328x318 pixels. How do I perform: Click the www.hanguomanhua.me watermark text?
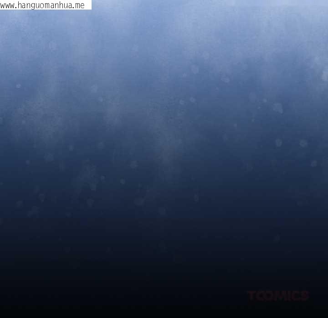(x=43, y=5)
